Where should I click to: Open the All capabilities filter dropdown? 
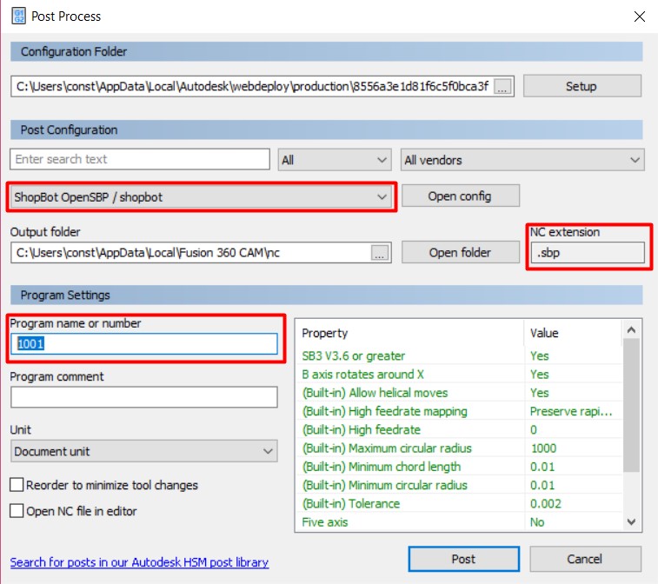tap(335, 160)
